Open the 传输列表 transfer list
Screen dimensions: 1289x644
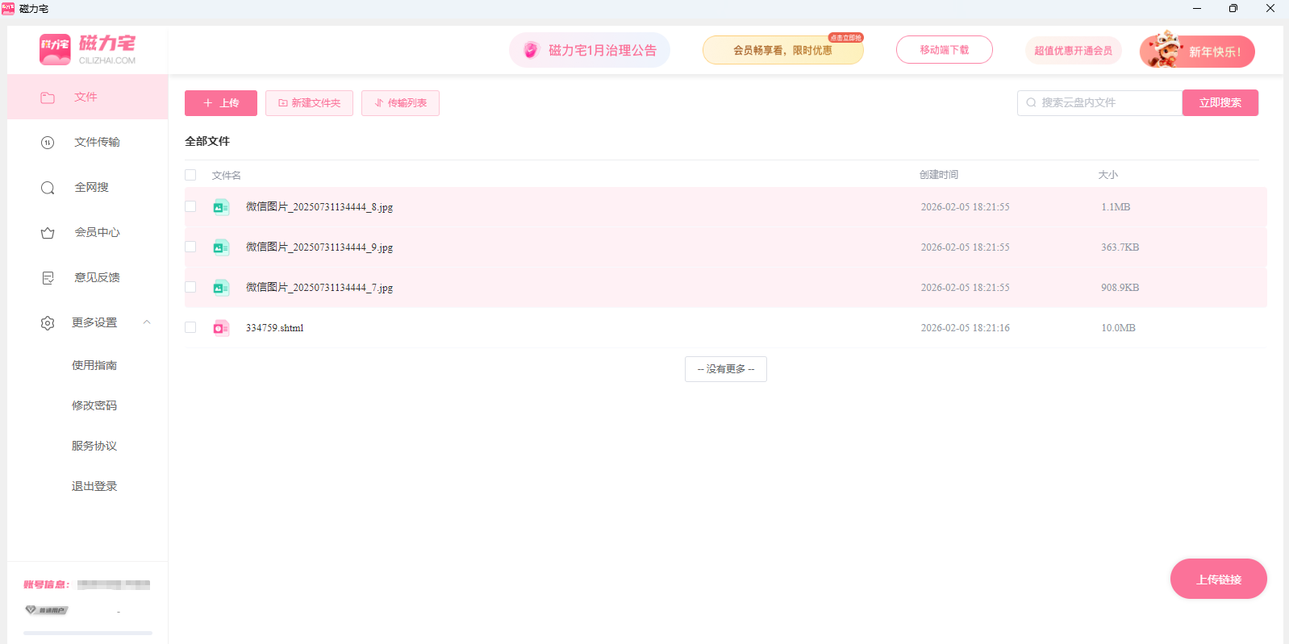tap(400, 103)
